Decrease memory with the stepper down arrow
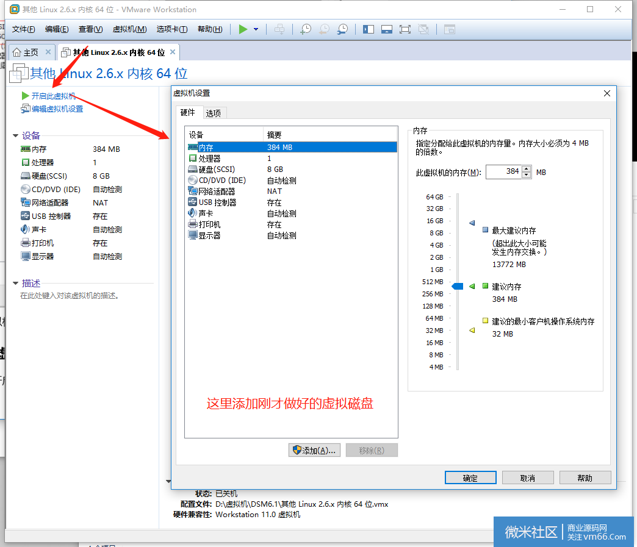The image size is (637, 547). pos(527,175)
